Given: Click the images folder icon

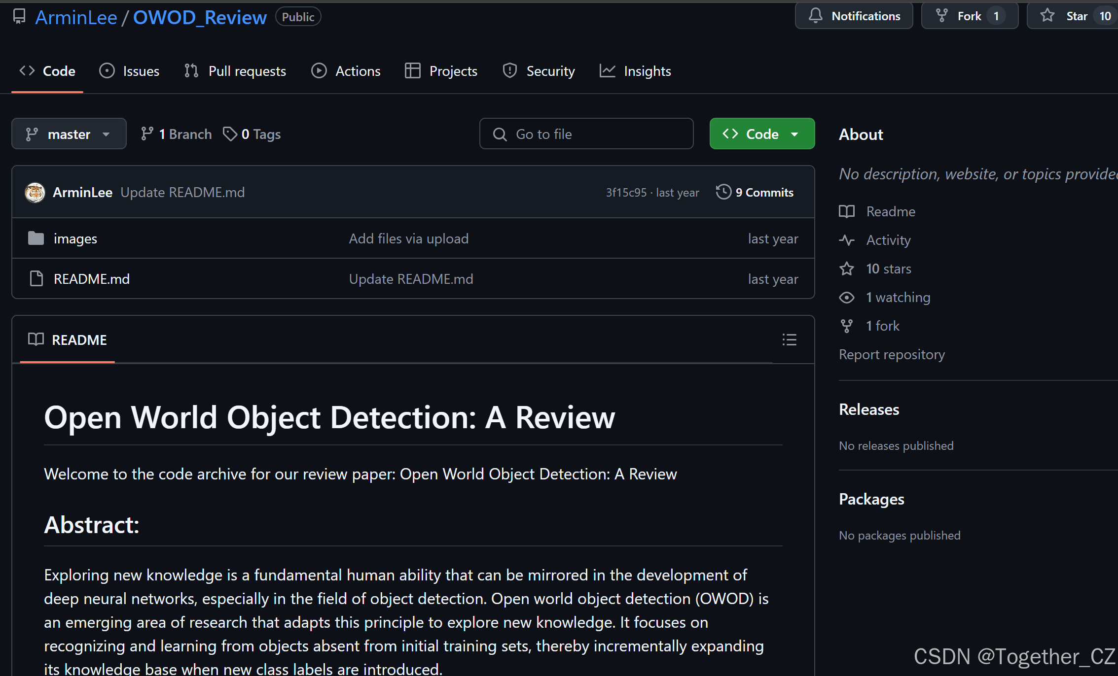Looking at the screenshot, I should pyautogui.click(x=36, y=238).
